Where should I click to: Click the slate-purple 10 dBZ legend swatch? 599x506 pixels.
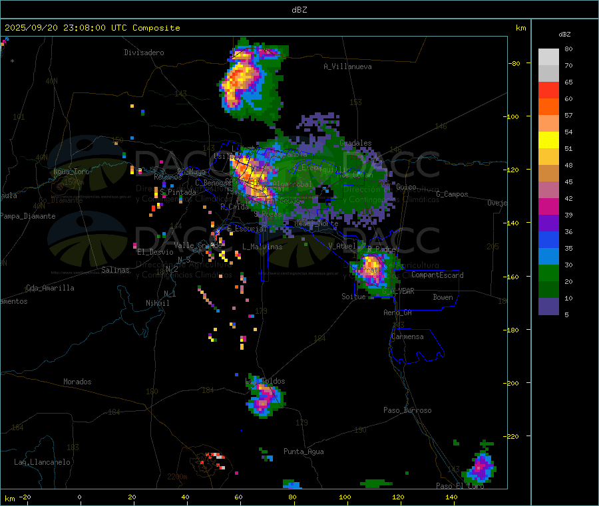point(548,307)
